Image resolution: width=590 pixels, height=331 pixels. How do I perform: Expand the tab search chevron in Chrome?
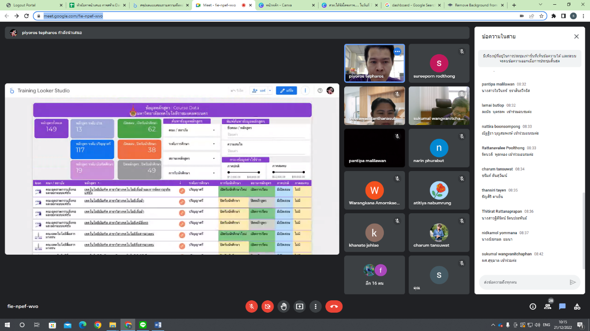540,5
